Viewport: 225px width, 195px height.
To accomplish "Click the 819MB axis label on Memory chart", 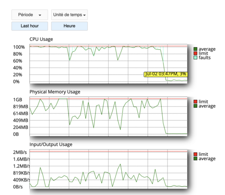I will 20,106.
